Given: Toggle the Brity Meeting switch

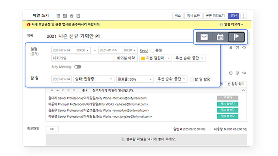Looking at the screenshot, I should (77, 67).
